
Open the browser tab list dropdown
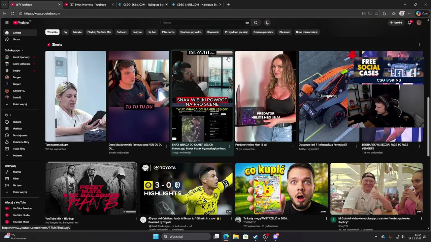pyautogui.click(x=4, y=4)
